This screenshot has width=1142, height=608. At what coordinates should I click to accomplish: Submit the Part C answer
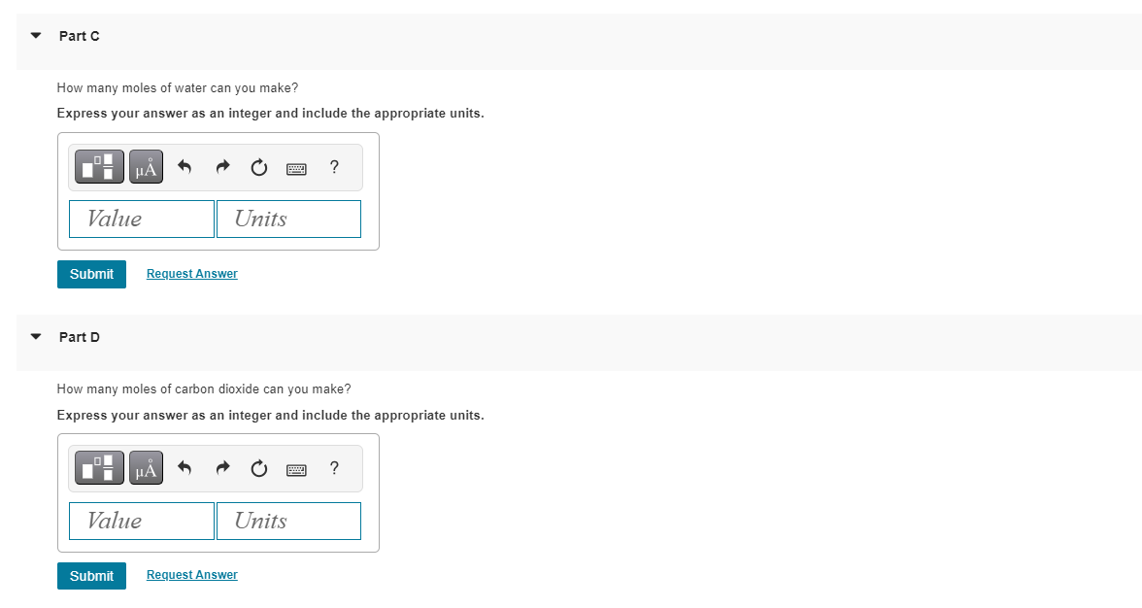point(91,274)
